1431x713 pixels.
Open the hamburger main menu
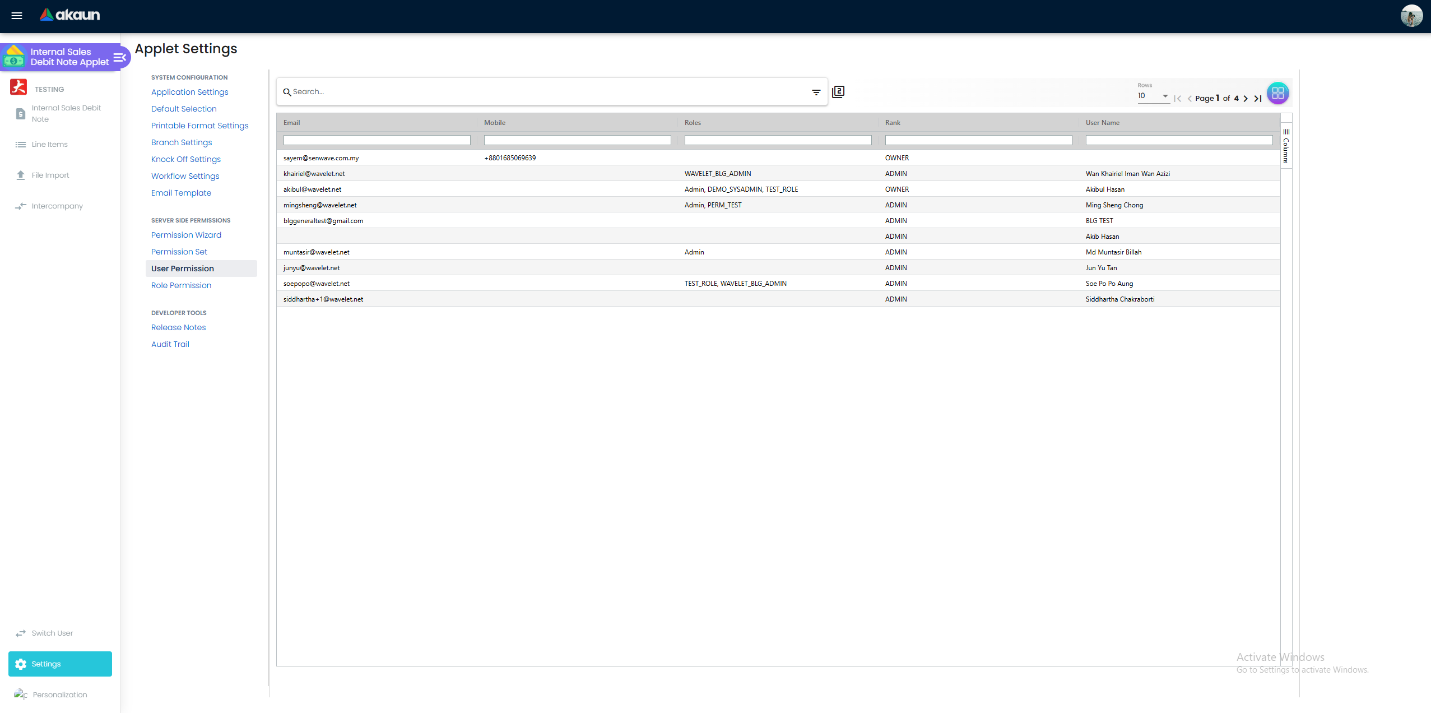[x=17, y=16]
